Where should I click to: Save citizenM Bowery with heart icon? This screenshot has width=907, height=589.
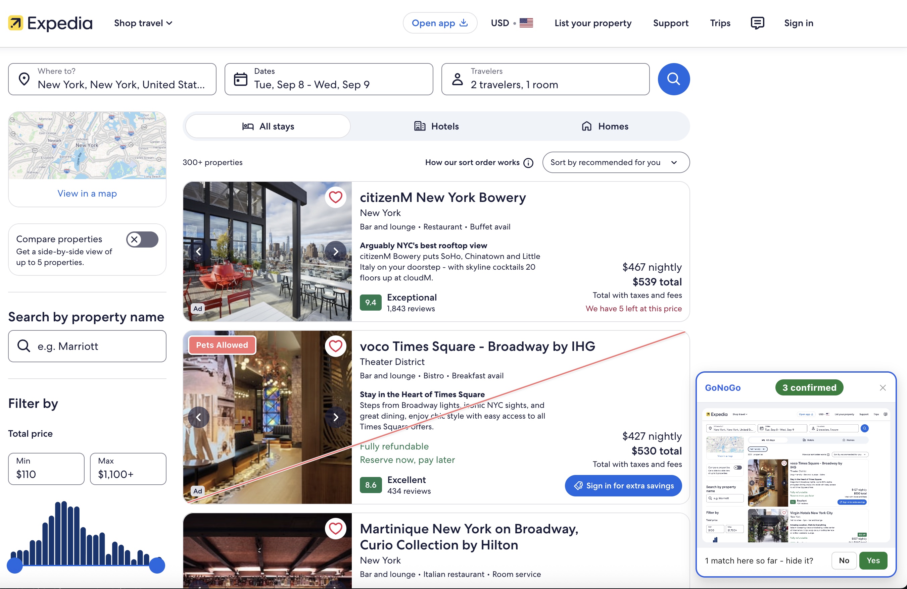click(335, 197)
